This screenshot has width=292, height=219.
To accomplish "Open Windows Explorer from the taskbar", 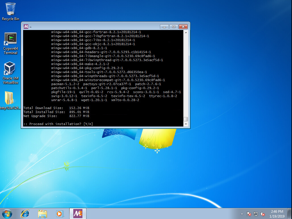I will click(42, 213).
